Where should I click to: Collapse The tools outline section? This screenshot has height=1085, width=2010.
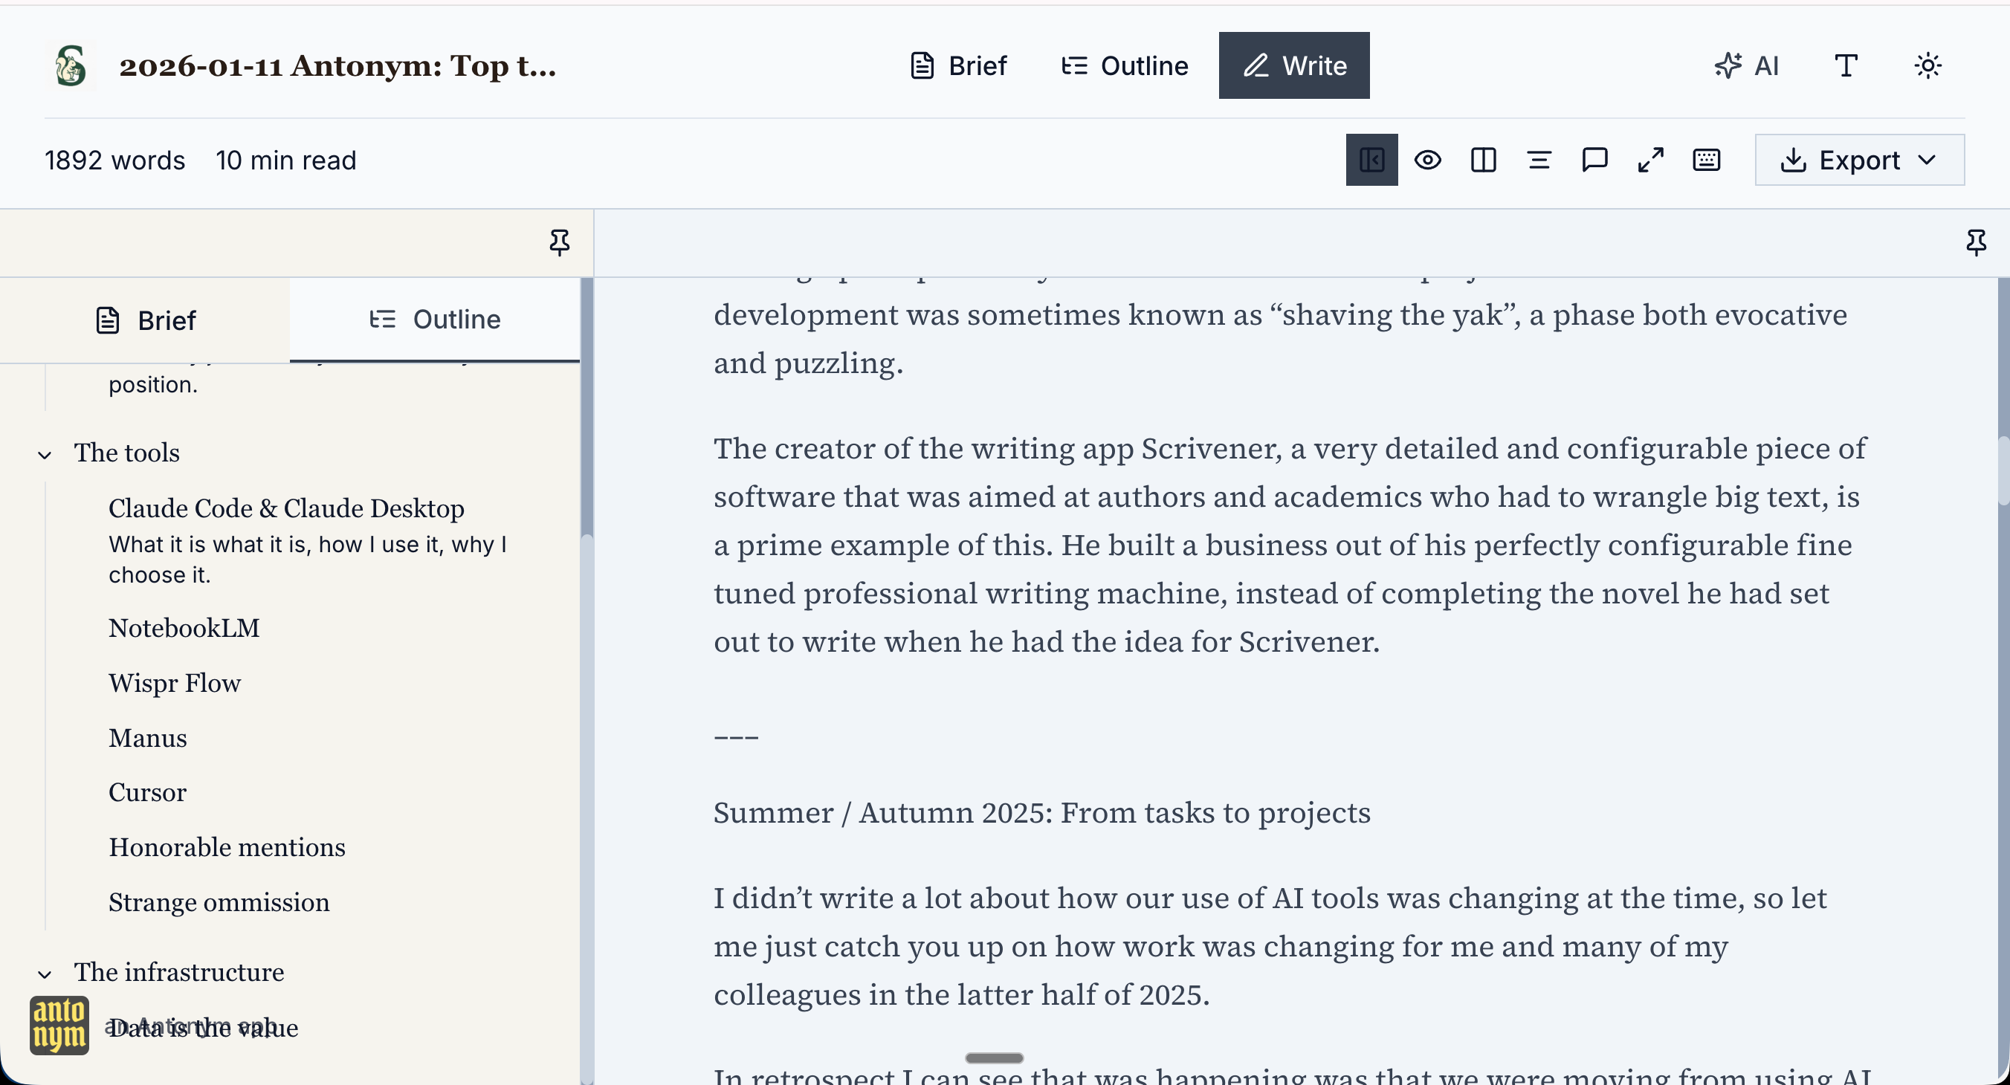pos(45,455)
